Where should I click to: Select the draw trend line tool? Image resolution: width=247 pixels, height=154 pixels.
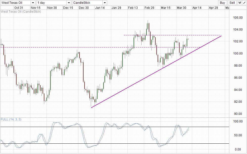[x=244, y=3]
